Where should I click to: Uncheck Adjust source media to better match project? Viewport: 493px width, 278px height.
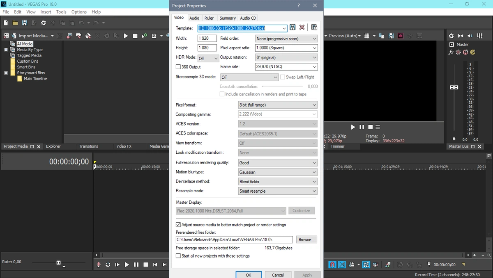point(178,225)
